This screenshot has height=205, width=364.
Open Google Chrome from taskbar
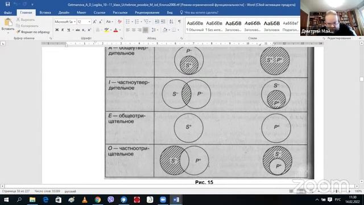98,200
